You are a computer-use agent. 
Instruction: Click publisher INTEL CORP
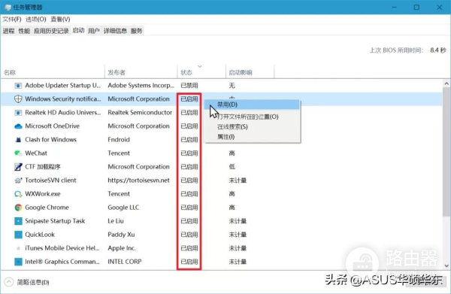pos(125,262)
